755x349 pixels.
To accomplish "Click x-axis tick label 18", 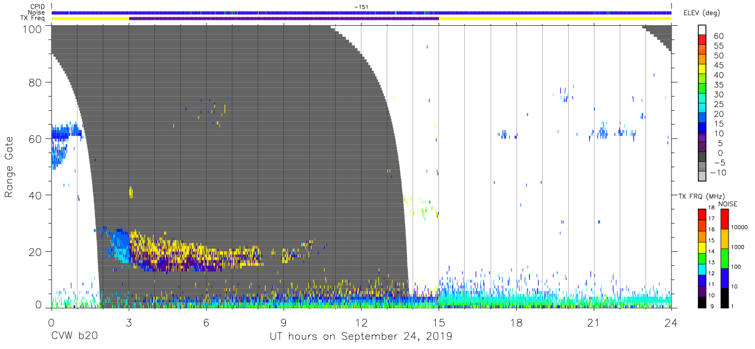I will coord(516,323).
